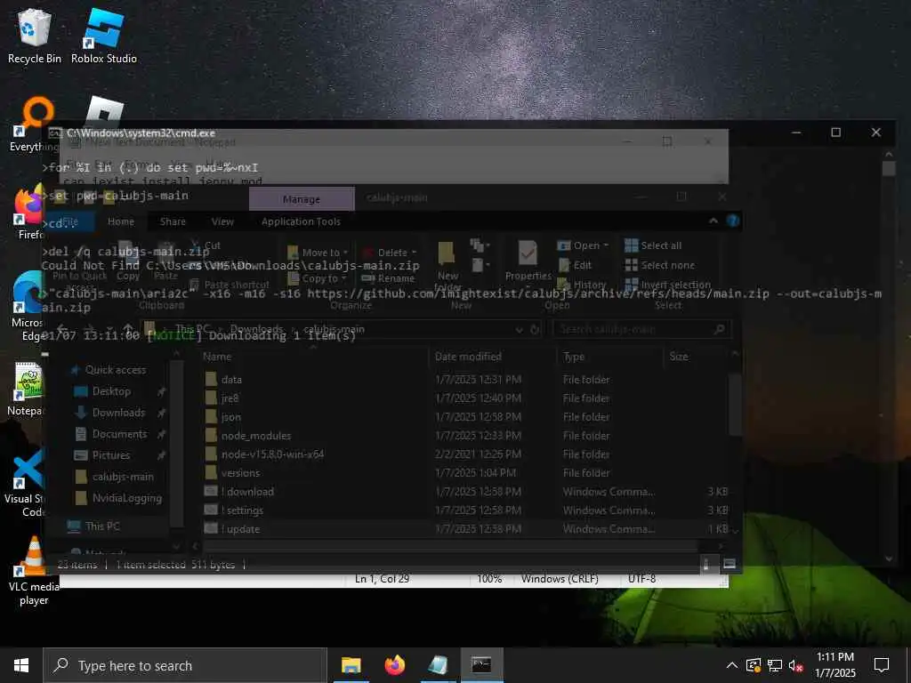Select the jre8 folder row
Viewport: 911px width, 683px height.
(464, 398)
